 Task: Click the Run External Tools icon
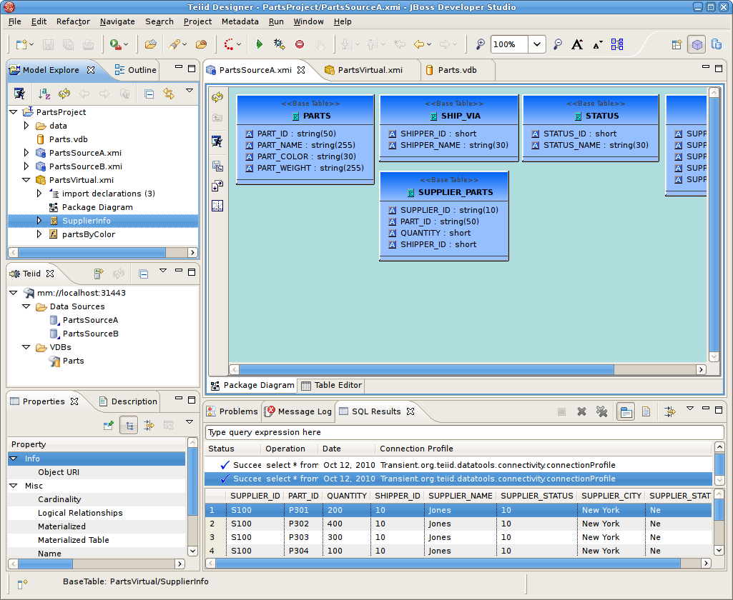click(115, 44)
